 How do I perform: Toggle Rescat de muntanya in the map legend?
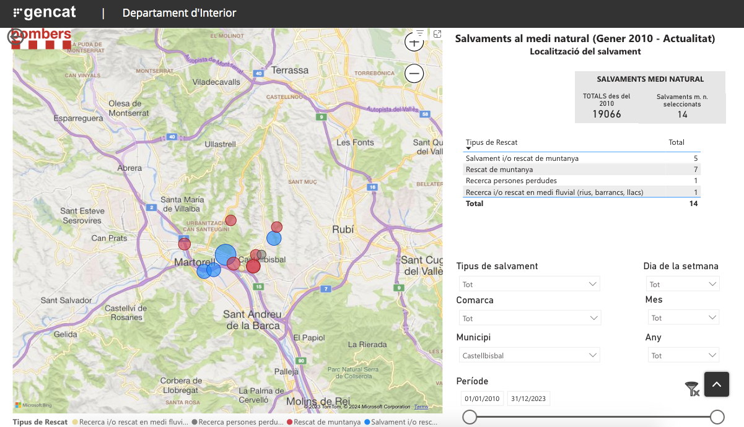(x=323, y=422)
